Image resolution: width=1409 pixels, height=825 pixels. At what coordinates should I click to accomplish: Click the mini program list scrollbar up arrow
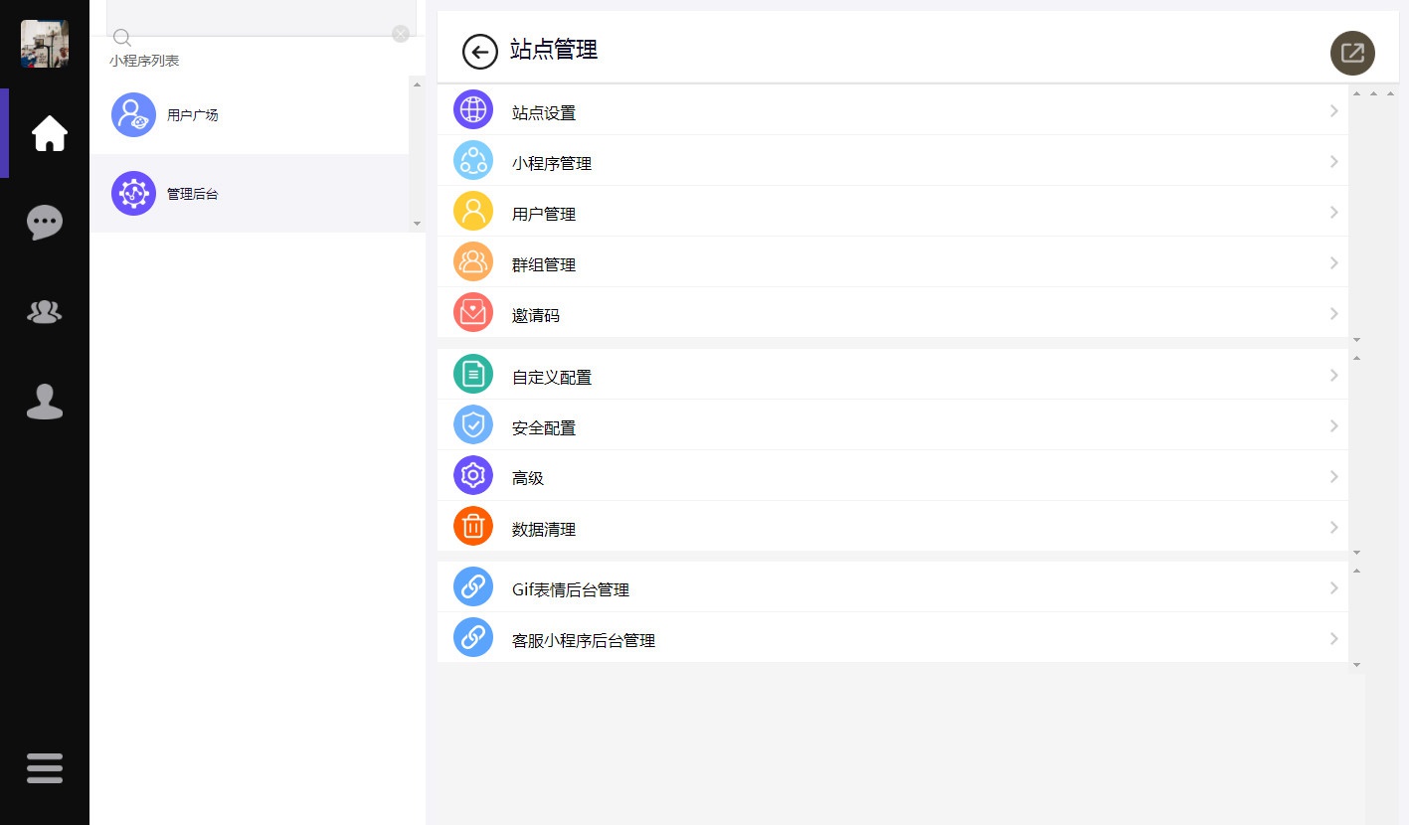click(x=417, y=83)
